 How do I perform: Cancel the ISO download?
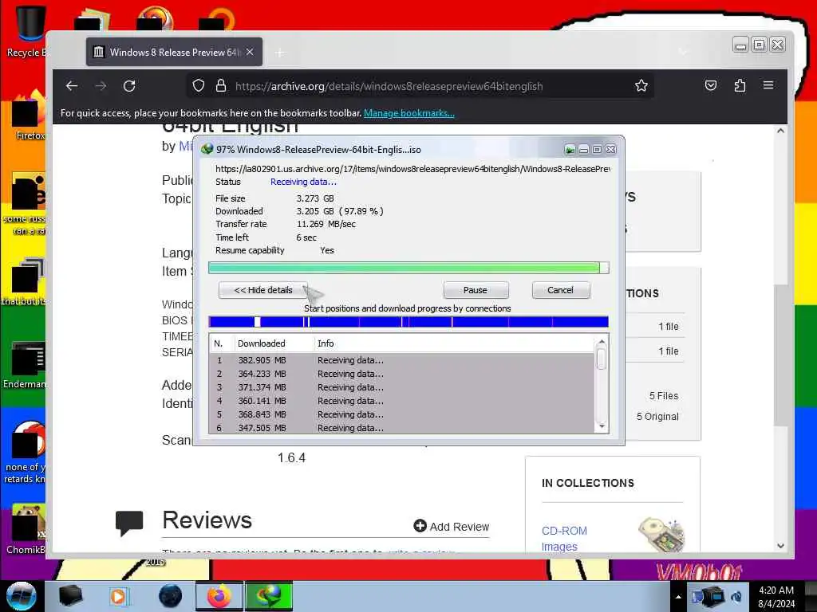point(561,290)
